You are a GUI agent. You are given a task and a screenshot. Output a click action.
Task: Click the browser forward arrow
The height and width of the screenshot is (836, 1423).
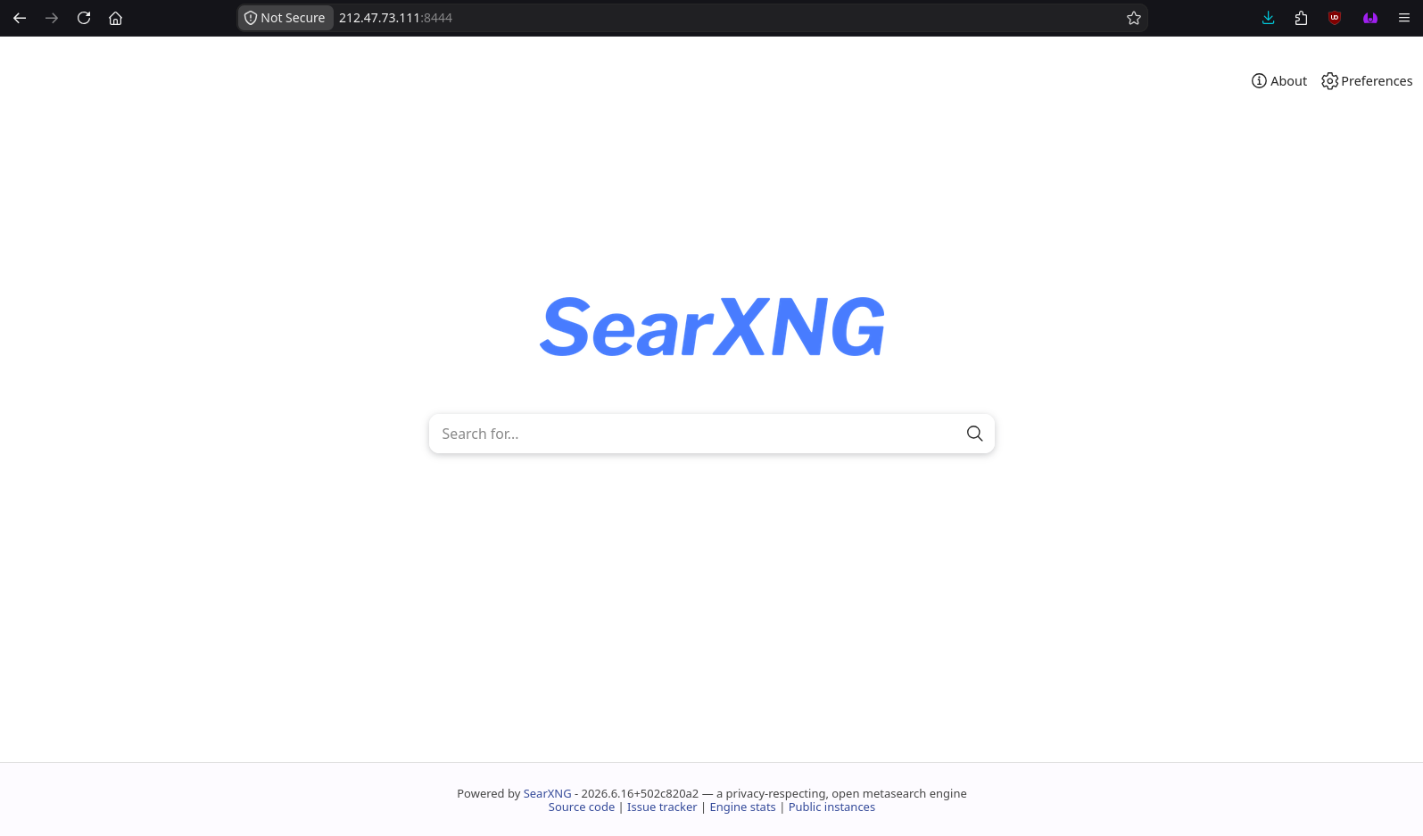pos(52,18)
